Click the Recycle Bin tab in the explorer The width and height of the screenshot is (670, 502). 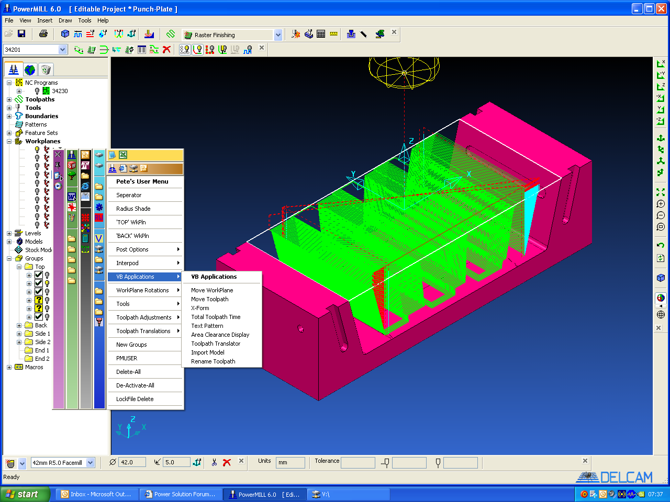pyautogui.click(x=46, y=70)
